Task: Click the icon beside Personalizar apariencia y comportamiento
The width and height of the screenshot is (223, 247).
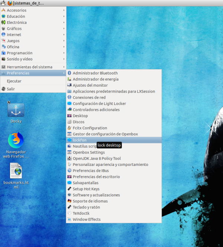Action: 69,164
